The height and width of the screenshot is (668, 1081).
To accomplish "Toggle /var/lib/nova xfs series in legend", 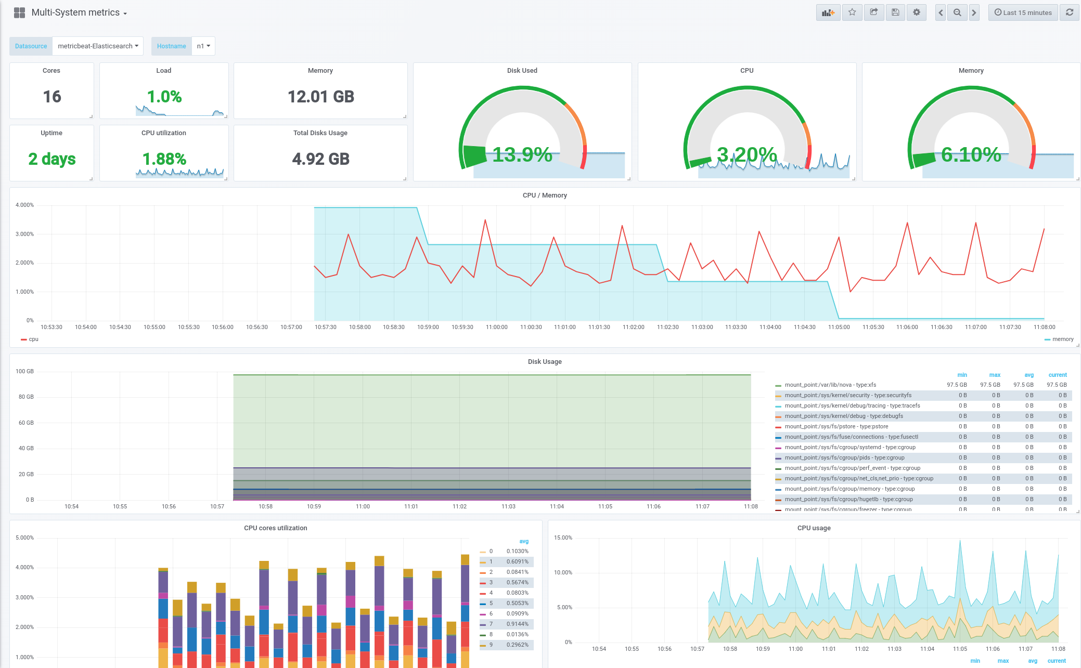I will tap(830, 385).
